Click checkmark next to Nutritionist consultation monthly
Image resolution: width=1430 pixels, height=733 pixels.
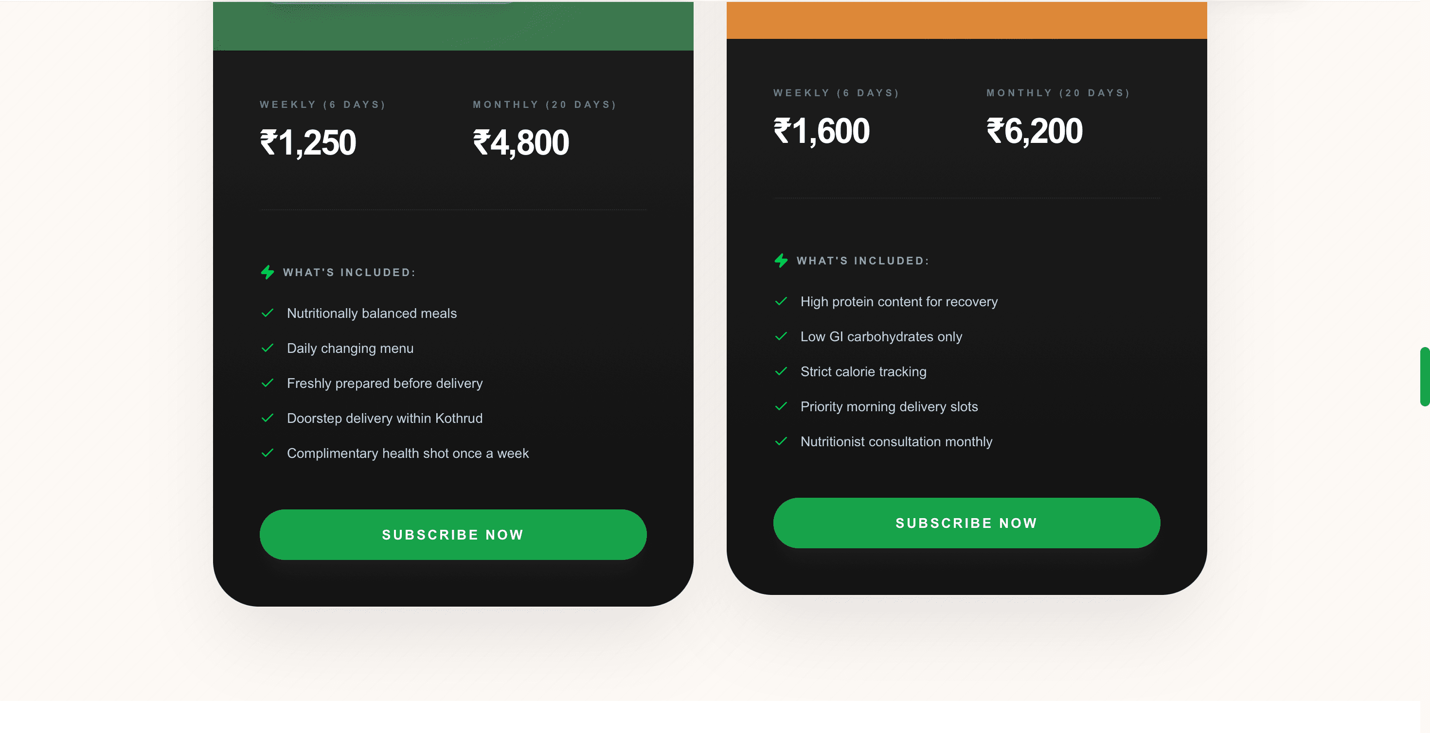point(781,441)
